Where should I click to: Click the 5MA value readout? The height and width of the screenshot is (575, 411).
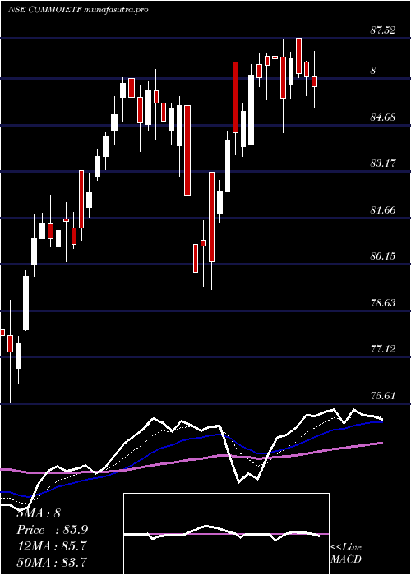pyautogui.click(x=39, y=513)
